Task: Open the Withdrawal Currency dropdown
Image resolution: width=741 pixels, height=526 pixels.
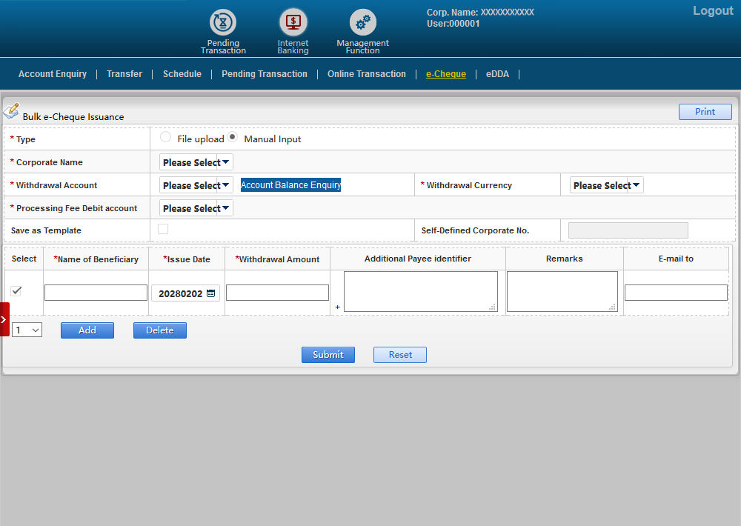Action: (x=606, y=185)
